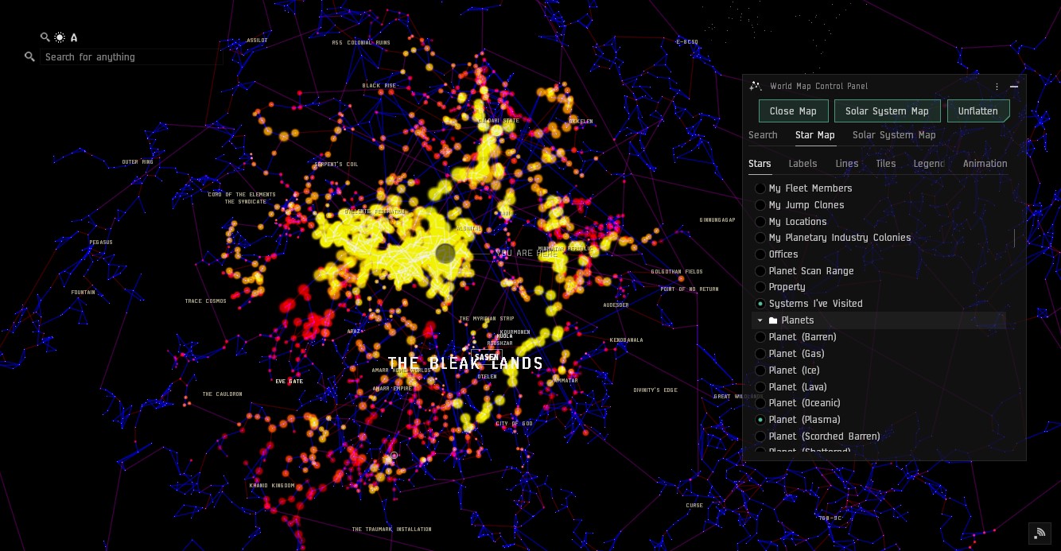Select the Planet (Scorched Barren) option
The image size is (1061, 551).
point(760,437)
